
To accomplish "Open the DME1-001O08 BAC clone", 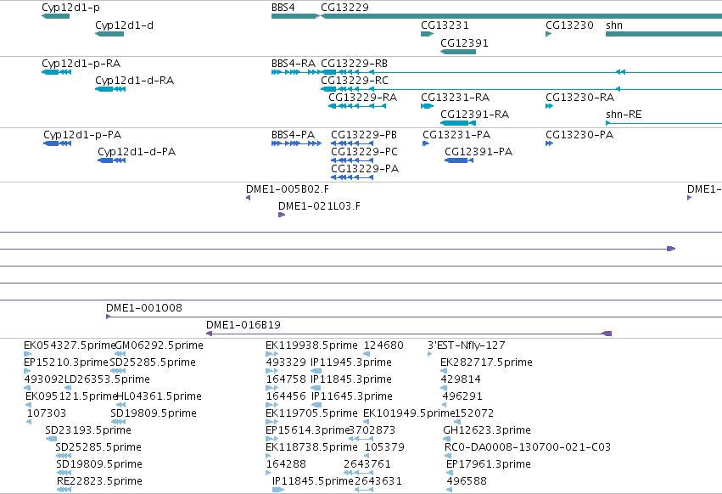I will tap(414, 317).
